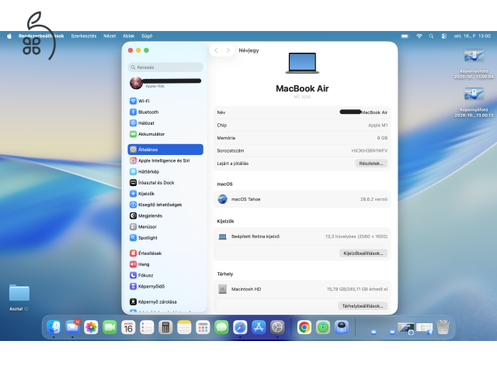The image size is (497, 372).
Task: Open Control Center in menu bar
Action: [444, 36]
